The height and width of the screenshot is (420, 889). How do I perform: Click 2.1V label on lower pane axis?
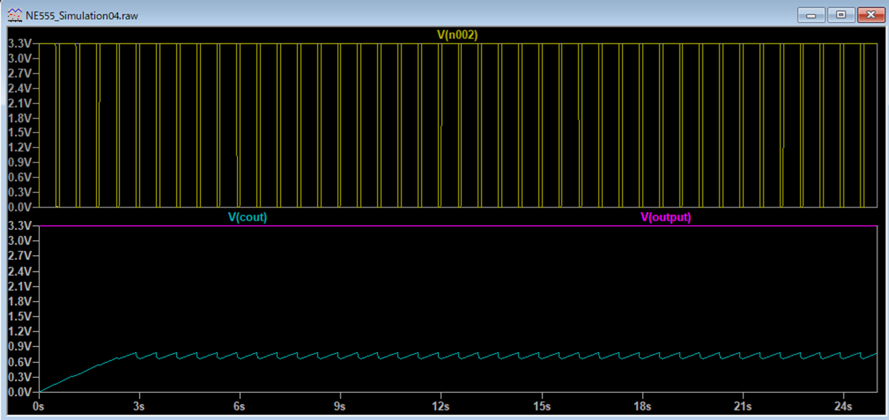coord(19,286)
